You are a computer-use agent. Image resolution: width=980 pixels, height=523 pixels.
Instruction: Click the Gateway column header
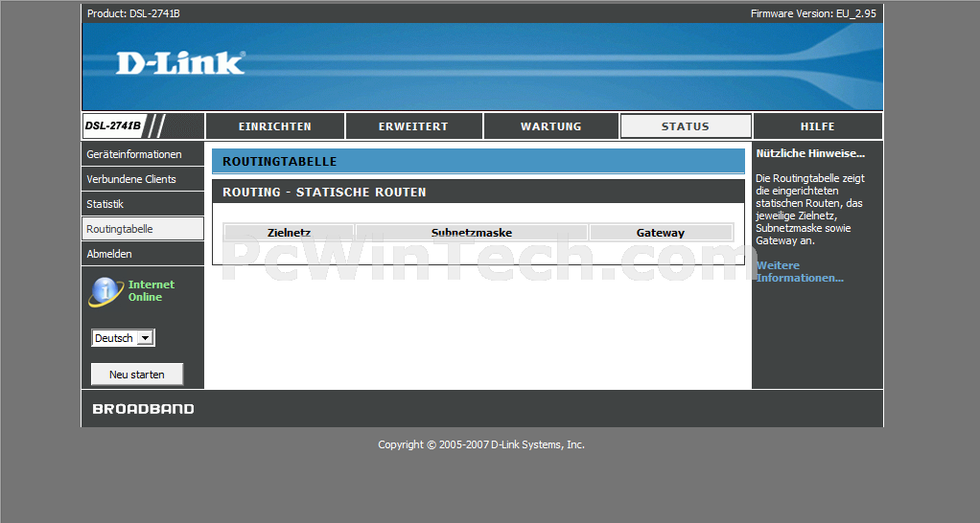661,233
